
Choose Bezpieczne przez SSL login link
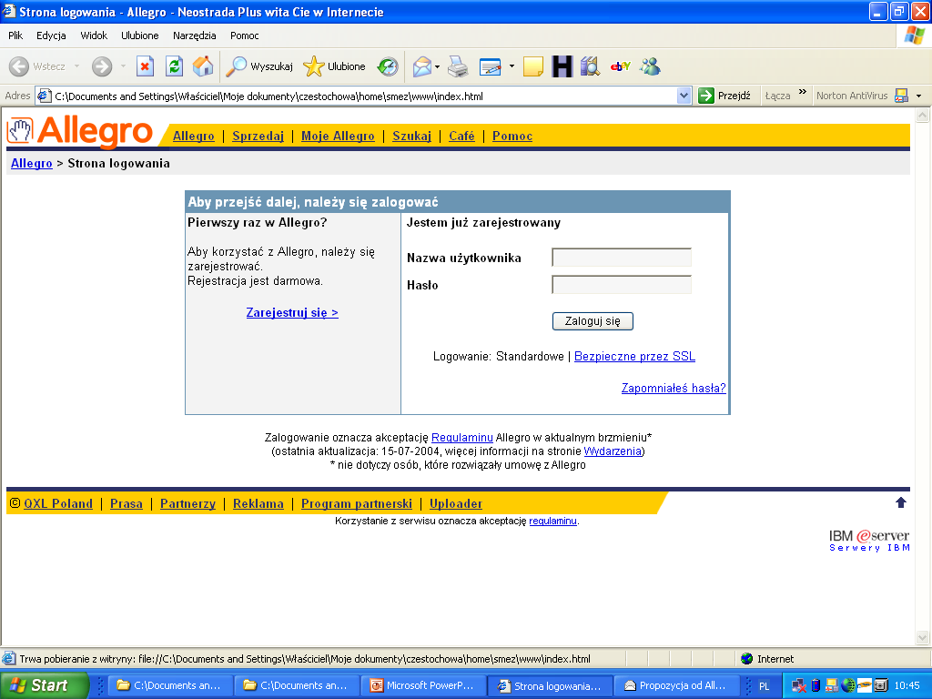click(634, 356)
